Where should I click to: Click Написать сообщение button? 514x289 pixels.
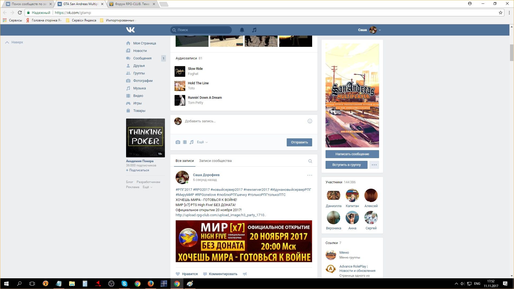(352, 154)
